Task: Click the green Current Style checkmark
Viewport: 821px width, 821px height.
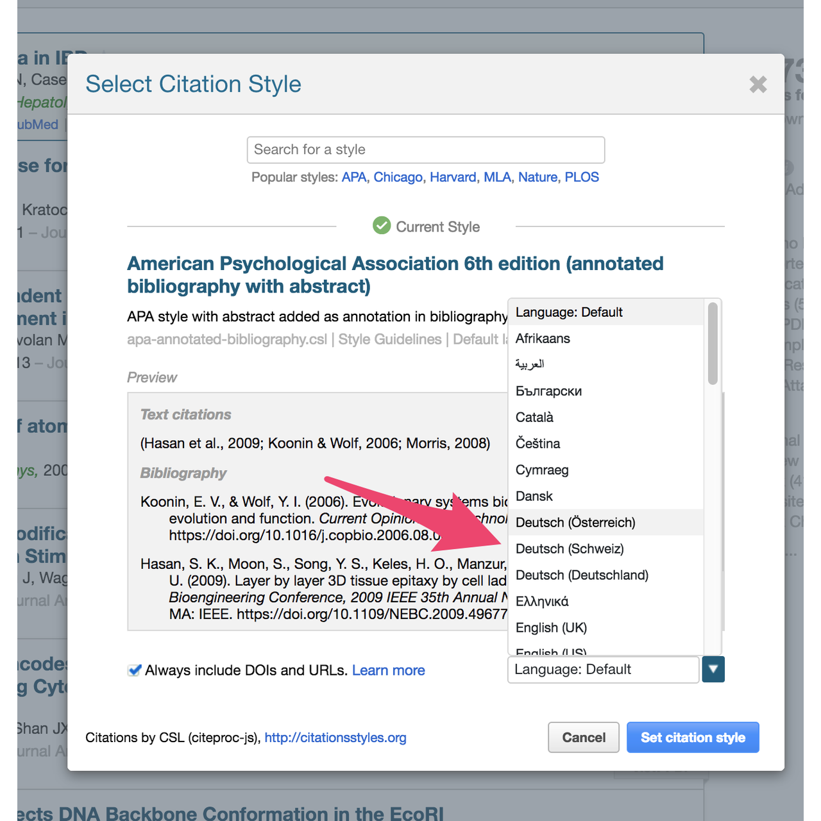Action: [x=382, y=226]
